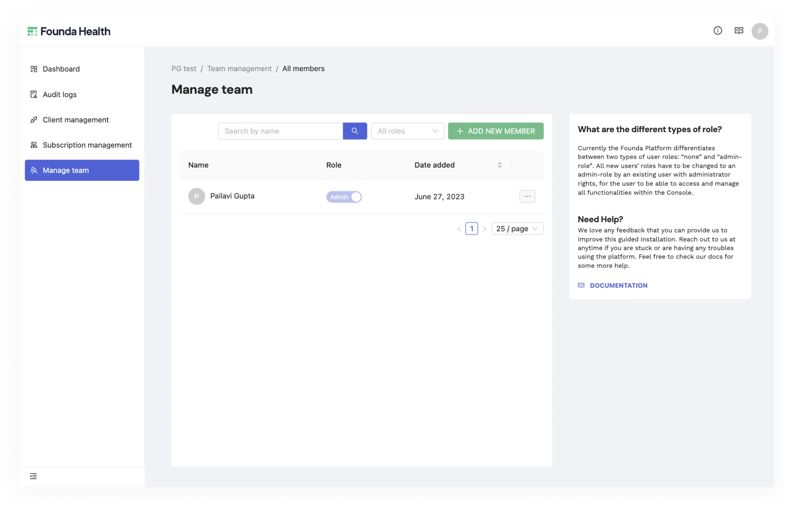Viewport: 793px width, 511px height.
Task: Click the Pallavi Gupta name text
Action: tap(232, 196)
